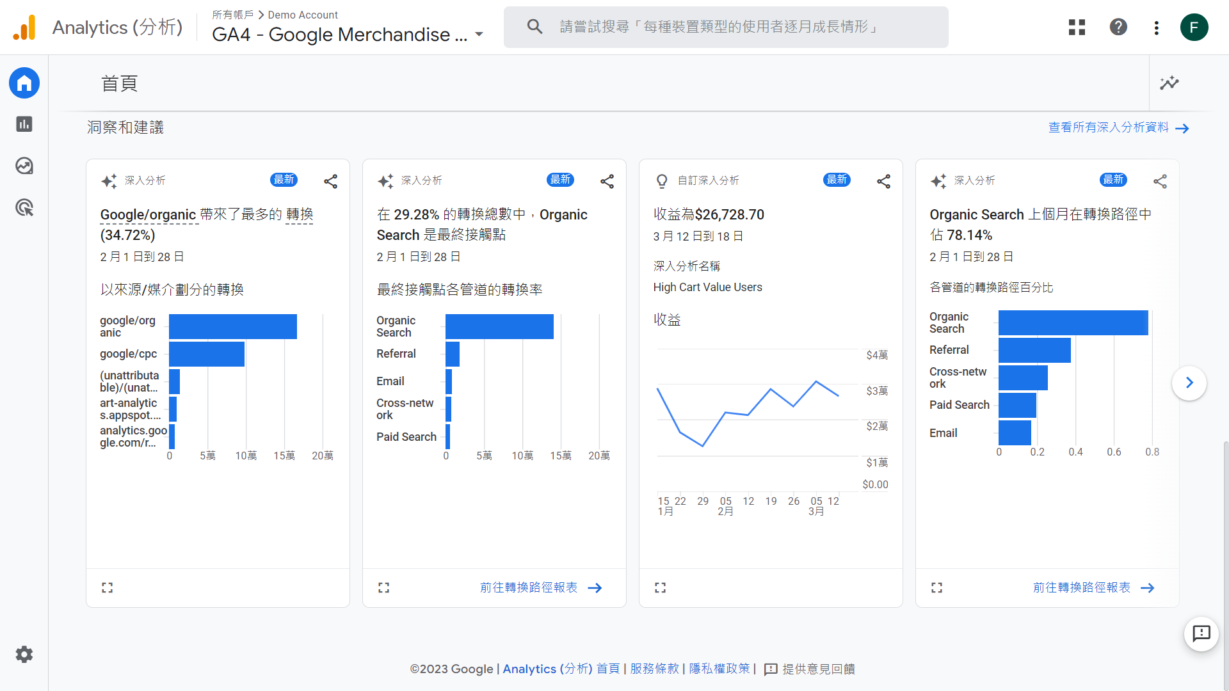Click the underlined Google/organic term
The image size is (1229, 691).
148,215
